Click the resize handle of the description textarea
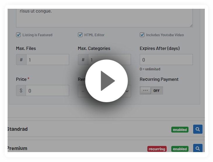The height and width of the screenshot is (162, 213). pyautogui.click(x=191, y=26)
